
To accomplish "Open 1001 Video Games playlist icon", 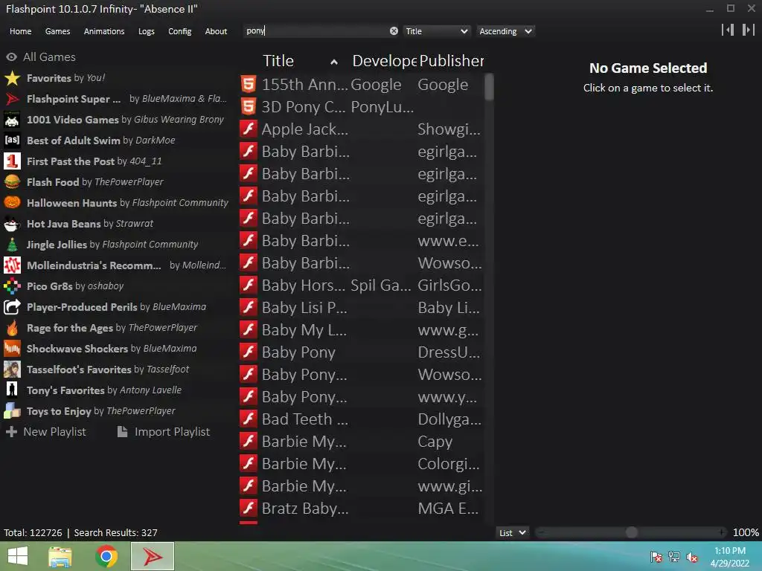I will [x=12, y=120].
